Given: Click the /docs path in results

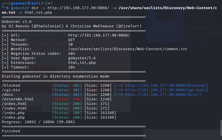Looking at the screenshot, I should click(x=9, y=95).
